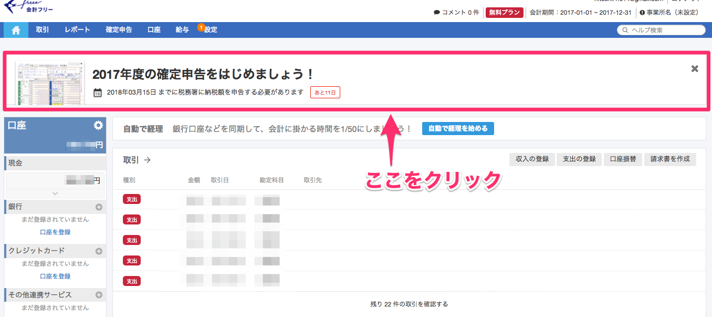Click the home icon in navigation bar
The image size is (712, 317).
point(16,30)
